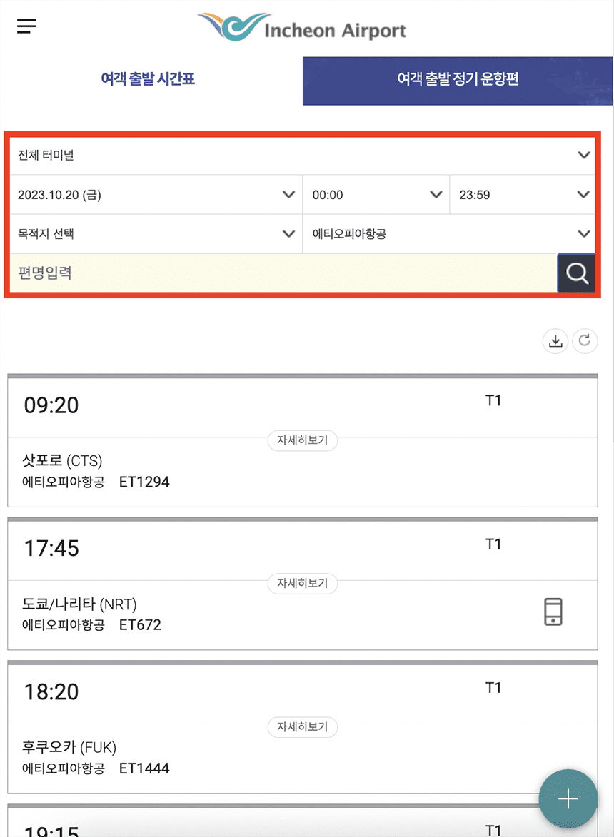Tap the floating plus action button
This screenshot has width=614, height=837.
(x=569, y=798)
